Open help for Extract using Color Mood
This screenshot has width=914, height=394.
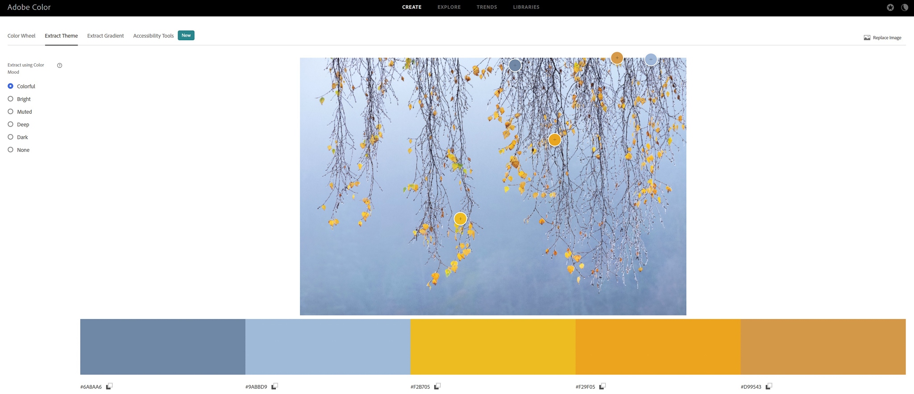59,66
